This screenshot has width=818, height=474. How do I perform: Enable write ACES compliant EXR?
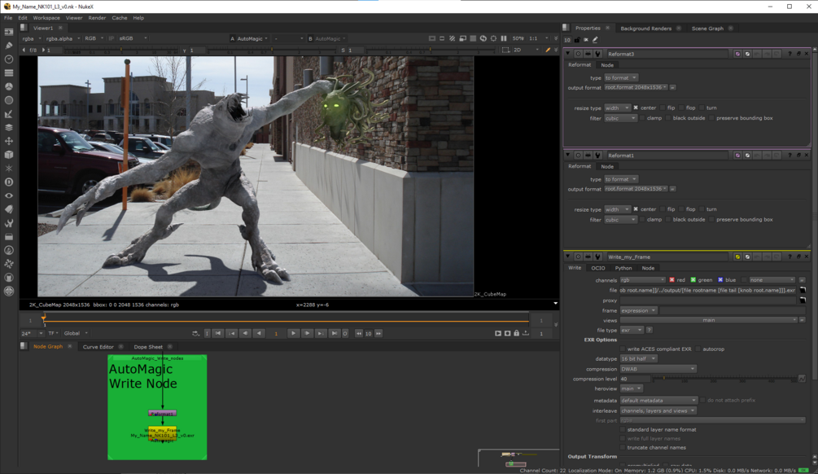pyautogui.click(x=623, y=349)
